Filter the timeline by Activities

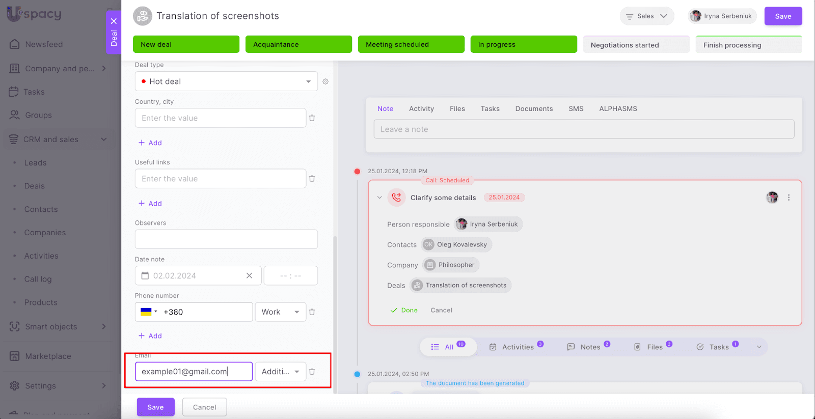(517, 347)
